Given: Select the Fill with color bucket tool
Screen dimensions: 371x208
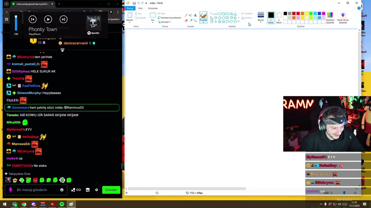Looking at the screenshot, I should (190, 15).
